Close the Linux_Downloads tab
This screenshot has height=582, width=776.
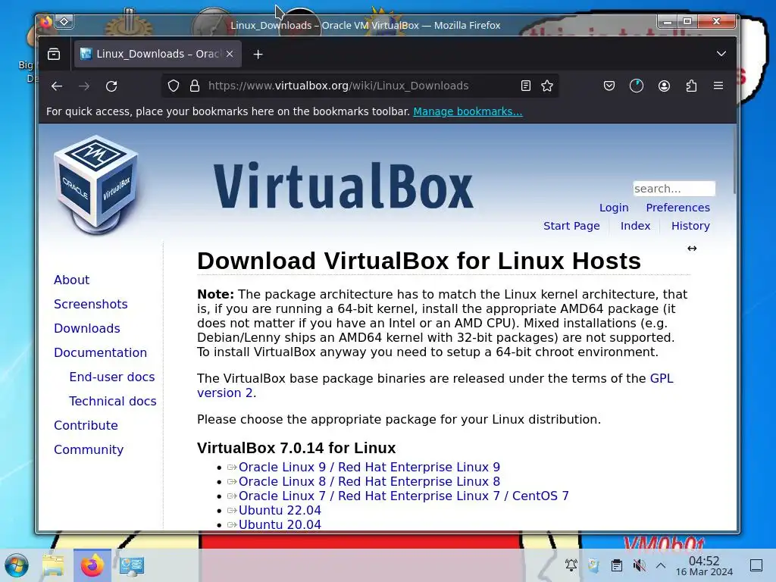click(x=230, y=54)
